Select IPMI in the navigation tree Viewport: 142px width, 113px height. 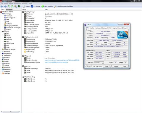pyautogui.click(x=8, y=22)
